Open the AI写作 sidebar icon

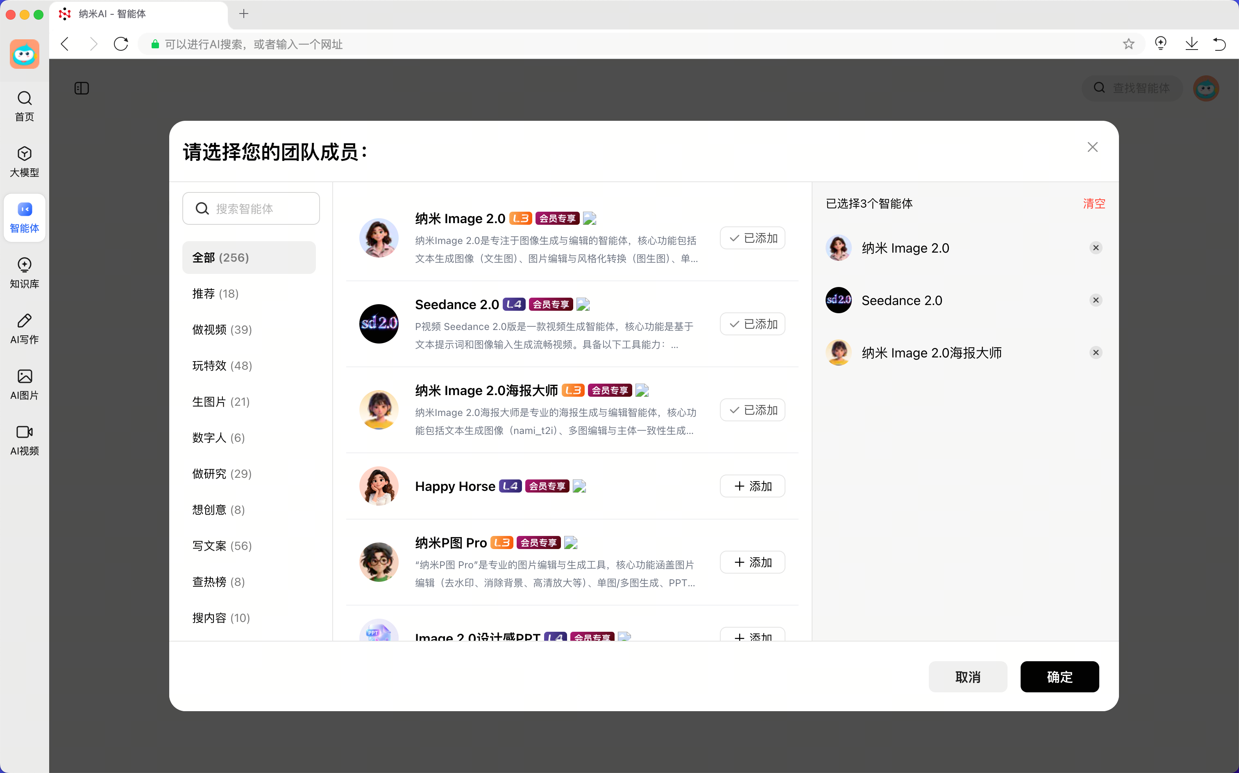tap(25, 329)
